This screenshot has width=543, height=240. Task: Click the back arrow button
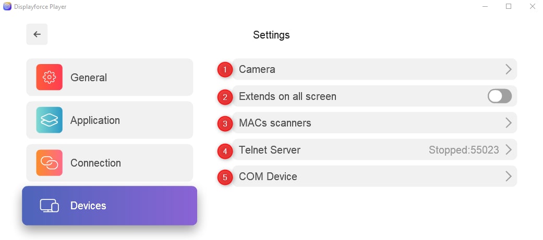coord(37,34)
